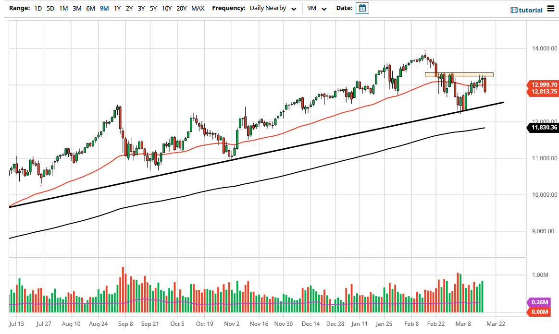Switch to the 1M range
This screenshot has height=334, width=559.
63,8
